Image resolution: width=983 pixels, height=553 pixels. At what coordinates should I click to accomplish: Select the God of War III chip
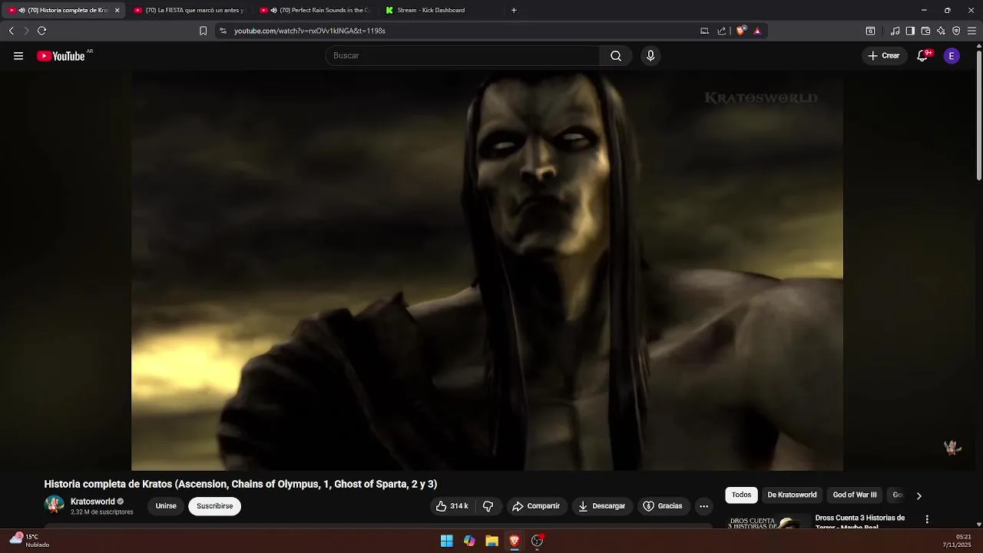coord(855,495)
